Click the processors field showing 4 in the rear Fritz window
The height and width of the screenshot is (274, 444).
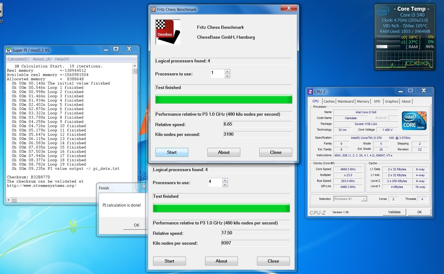[x=215, y=182]
